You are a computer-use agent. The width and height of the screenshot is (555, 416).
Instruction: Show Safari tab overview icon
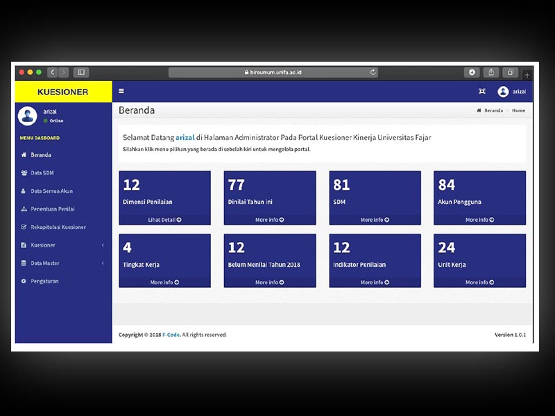pos(511,72)
